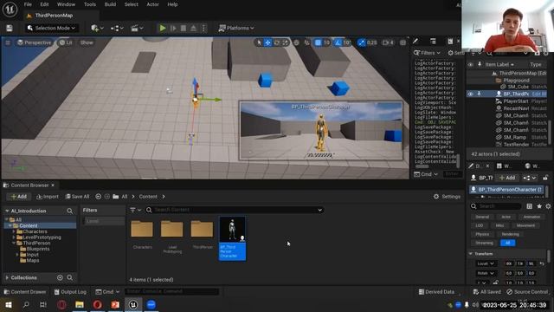
Task: Start Play in Editor
Action: click(163, 28)
